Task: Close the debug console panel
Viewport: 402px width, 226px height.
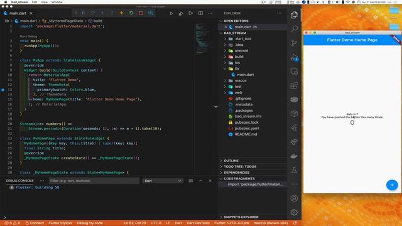Action: point(210,181)
